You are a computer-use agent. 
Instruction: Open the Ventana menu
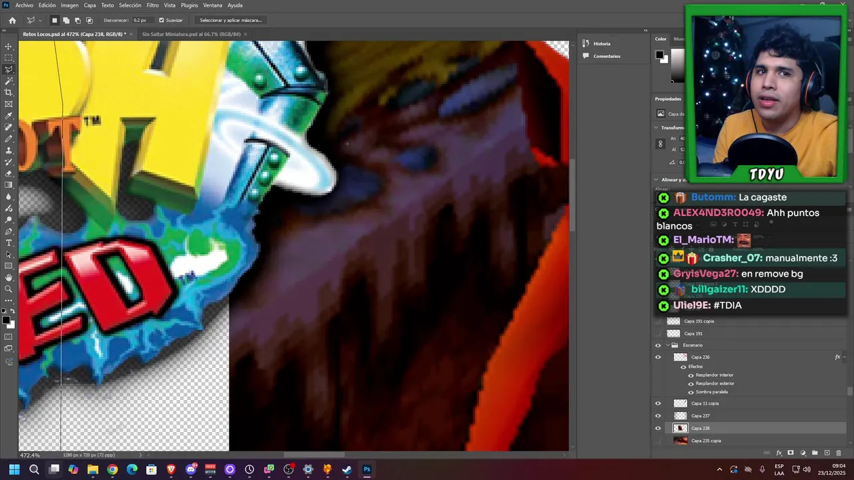click(x=213, y=5)
